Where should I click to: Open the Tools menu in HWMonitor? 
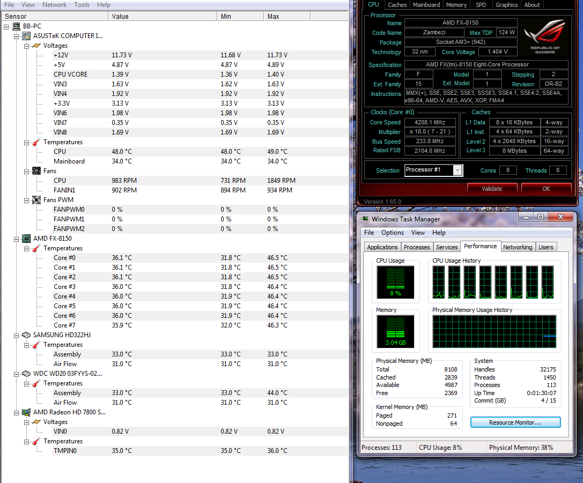[x=82, y=5]
